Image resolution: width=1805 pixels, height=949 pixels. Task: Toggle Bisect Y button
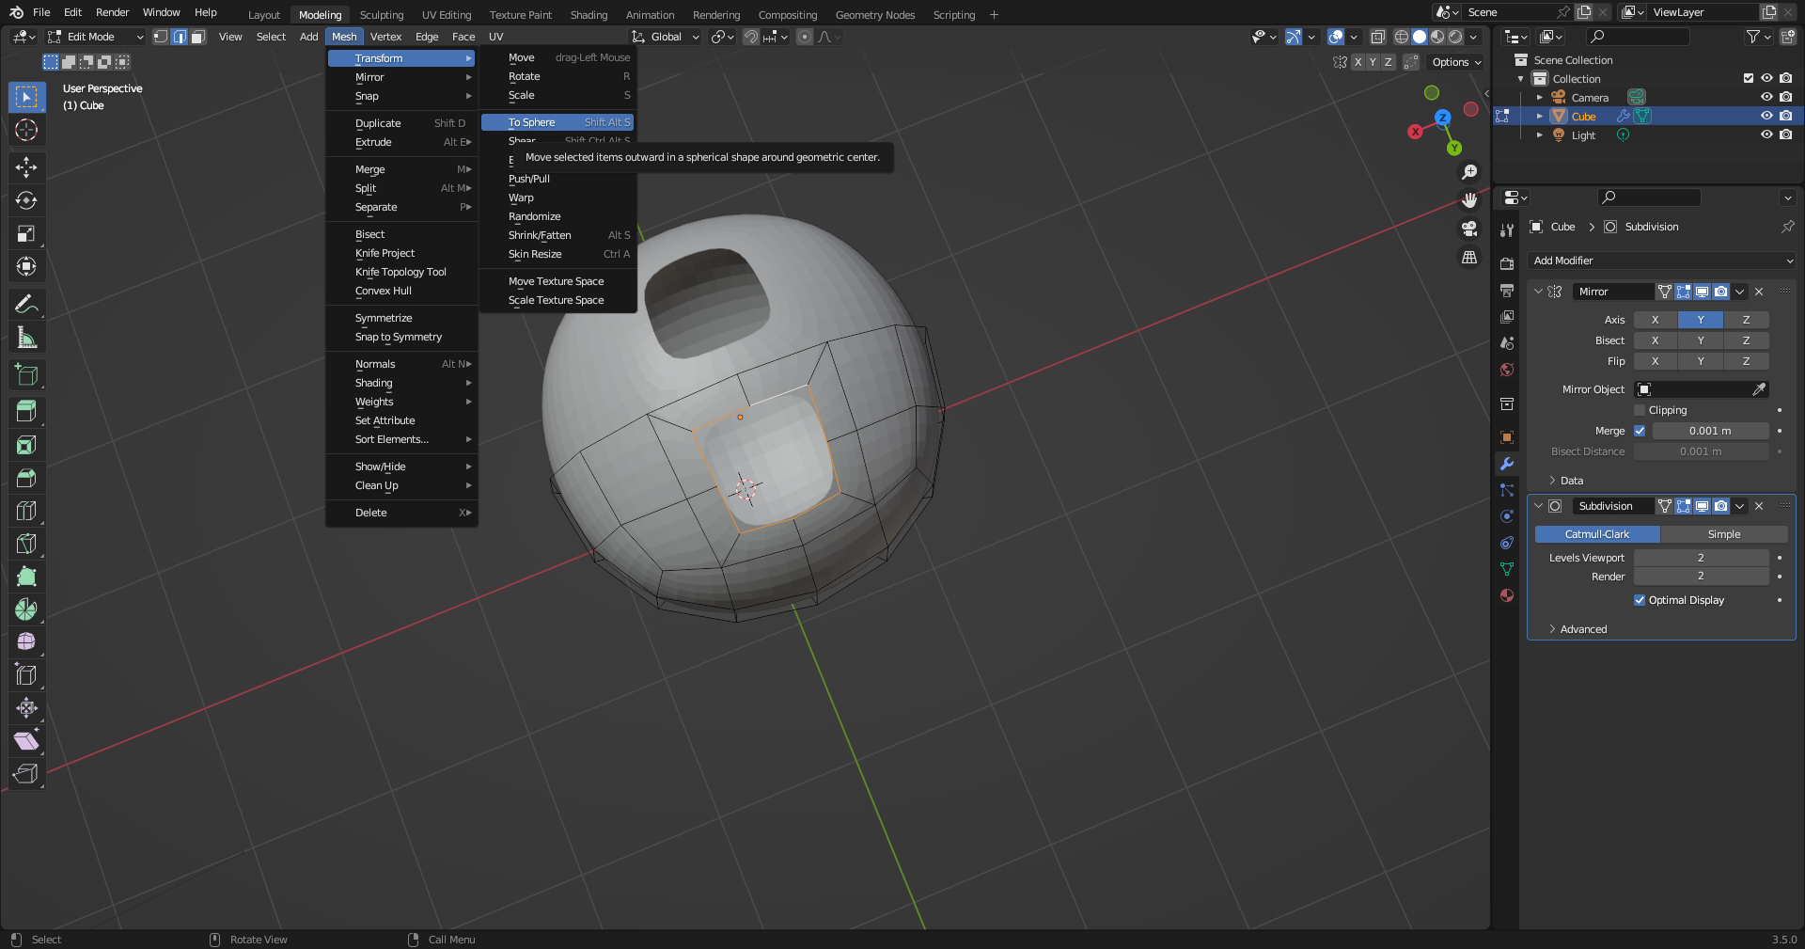[x=1701, y=340]
